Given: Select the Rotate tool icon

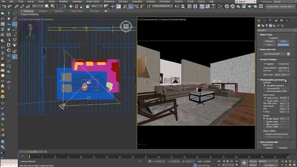Looking at the screenshot, I should click(x=76, y=6).
